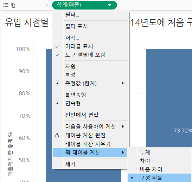192x182 pixels.
Task: Choose 구성 비율 quick table calculation
Action: 159,178
